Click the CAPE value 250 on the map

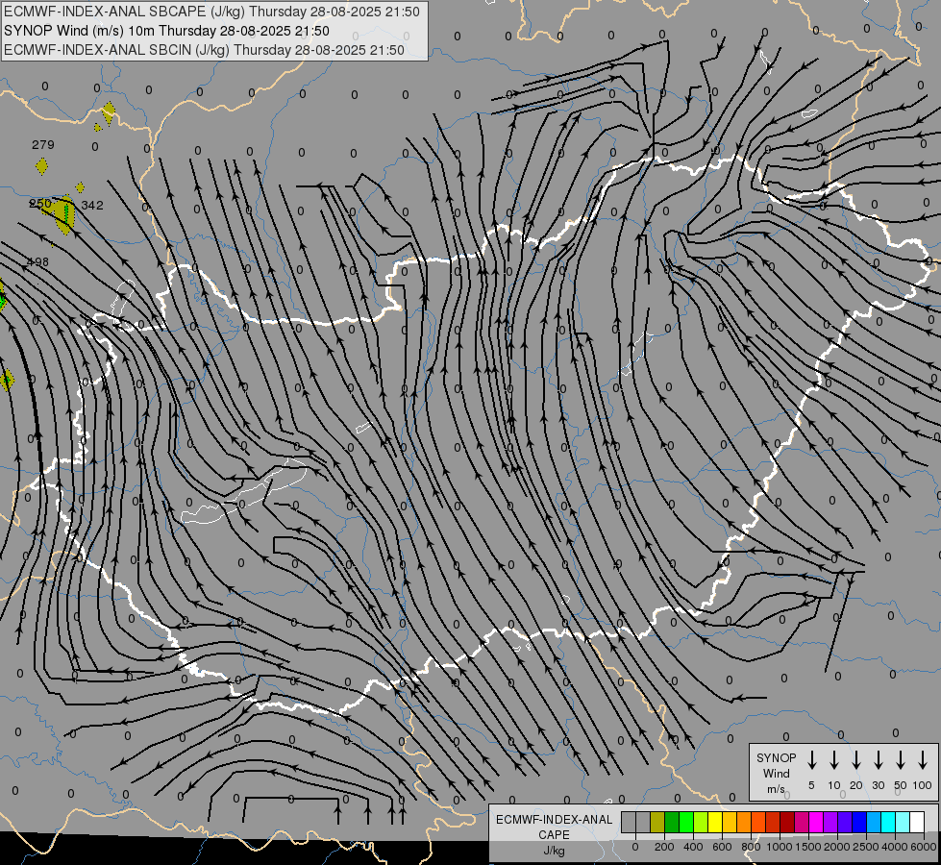click(40, 204)
